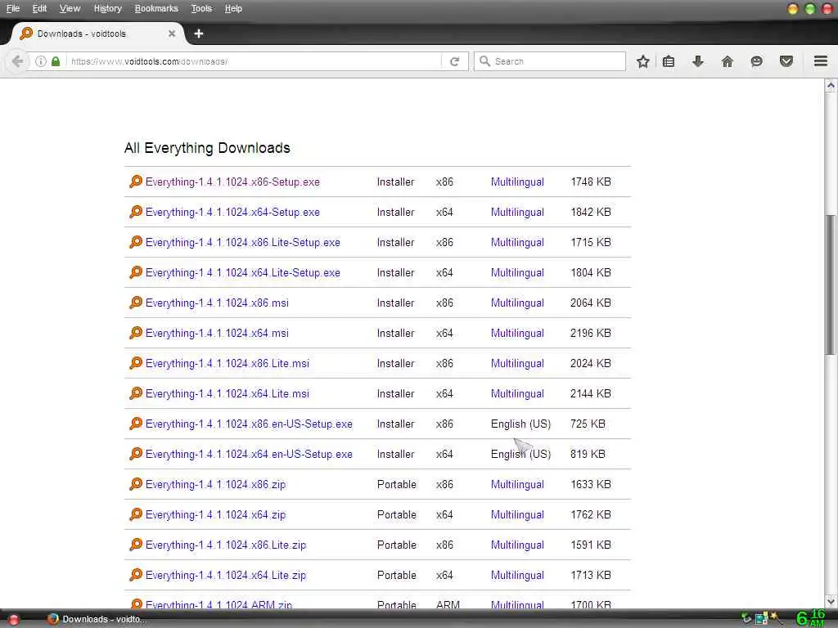Click the voidtools URL address bar
Screen dimensions: 838x628
(x=254, y=61)
